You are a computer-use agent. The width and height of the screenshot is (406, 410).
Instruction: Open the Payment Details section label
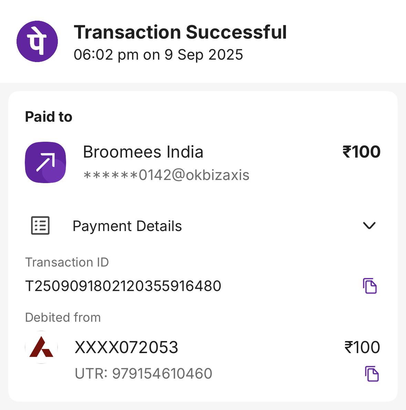click(x=127, y=226)
